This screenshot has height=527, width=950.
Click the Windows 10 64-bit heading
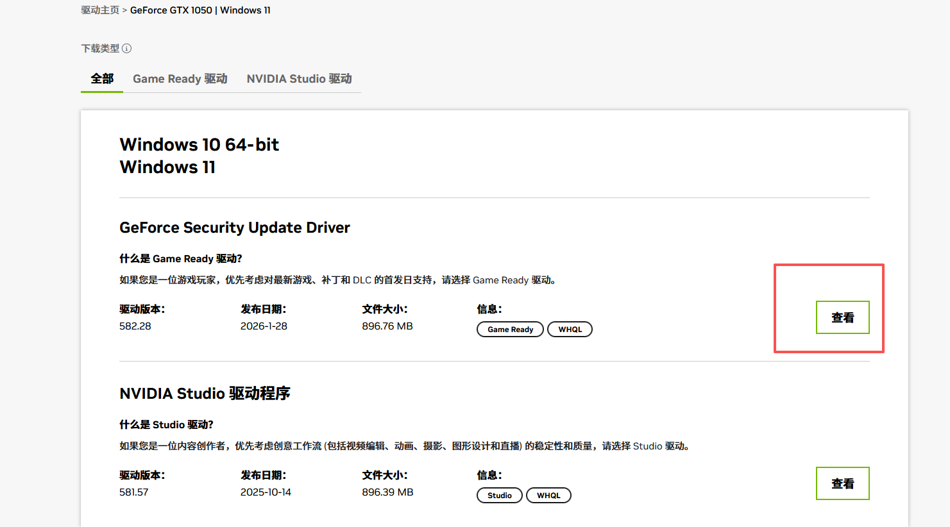[199, 145]
